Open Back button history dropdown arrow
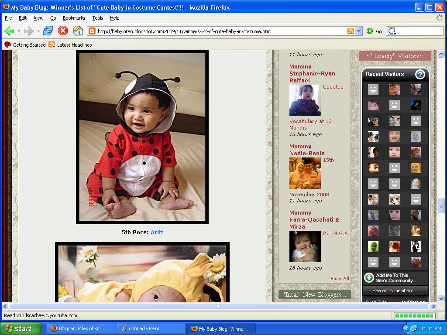 [x=19, y=31]
